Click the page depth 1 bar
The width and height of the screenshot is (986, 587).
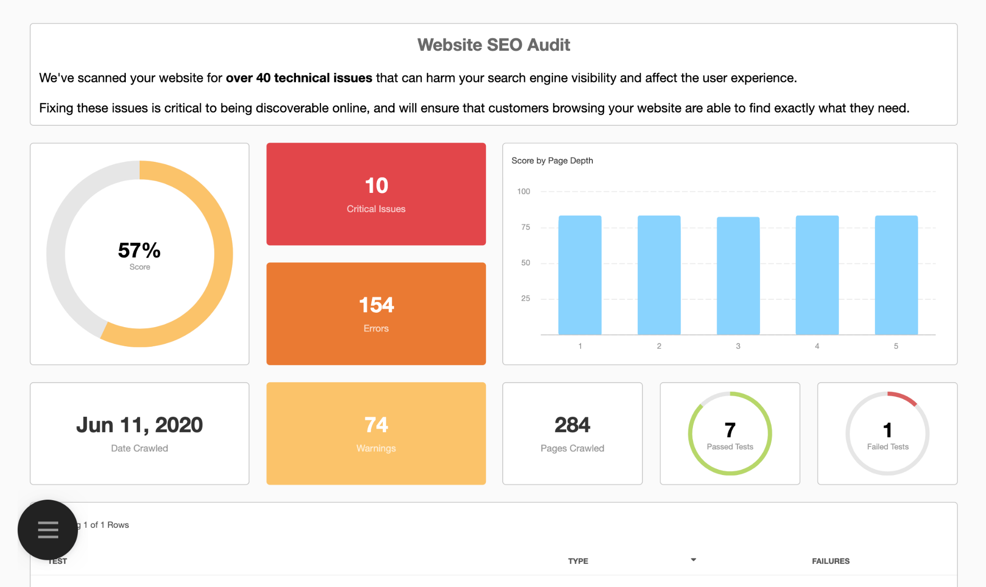point(580,275)
